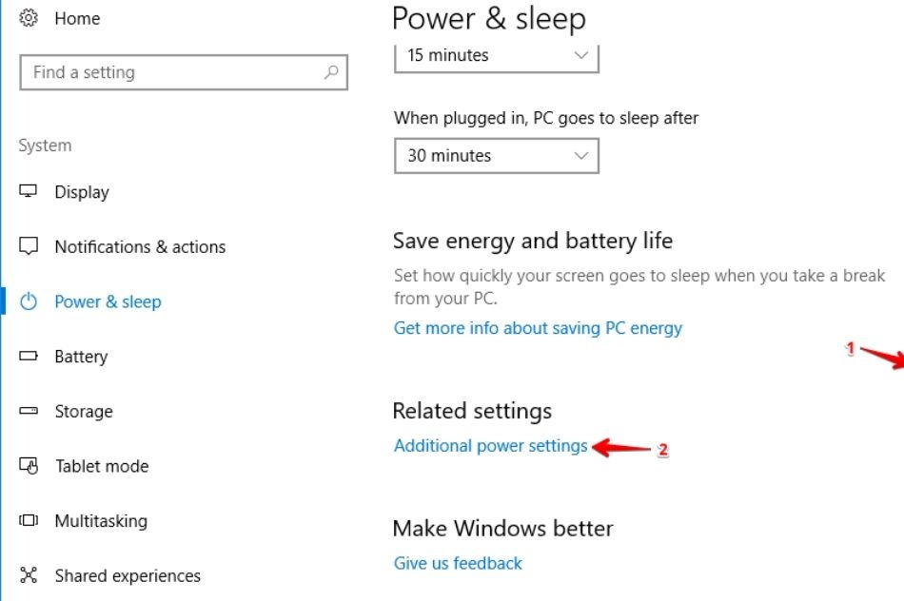Click the chevron on the plugged-in sleep selector

click(x=582, y=155)
